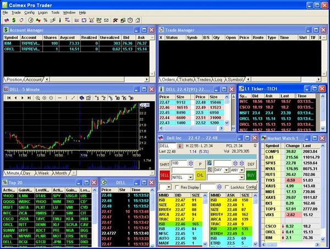Click share quantity spinner next to 100
Image resolution: width=330 pixels, height=249 pixels.
click(191, 163)
